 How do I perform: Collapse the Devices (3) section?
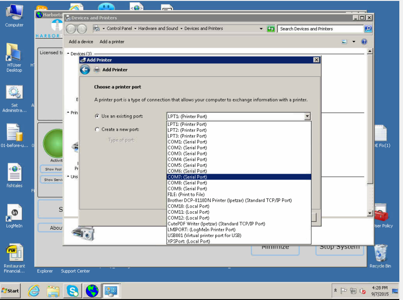69,52
